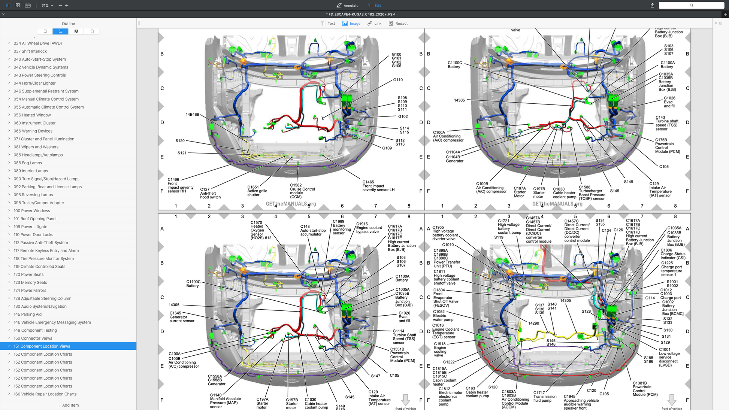
Task: Switch to two-page view
Action: coord(28,6)
